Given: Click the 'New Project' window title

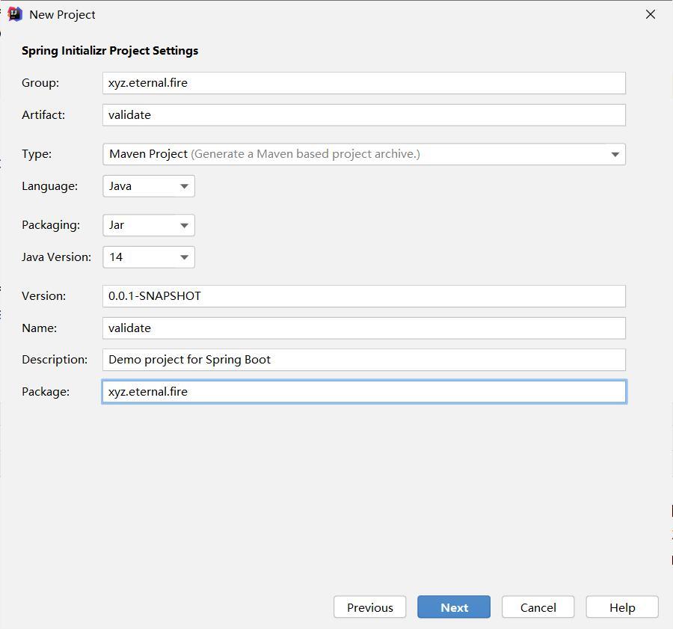Looking at the screenshot, I should (x=62, y=15).
